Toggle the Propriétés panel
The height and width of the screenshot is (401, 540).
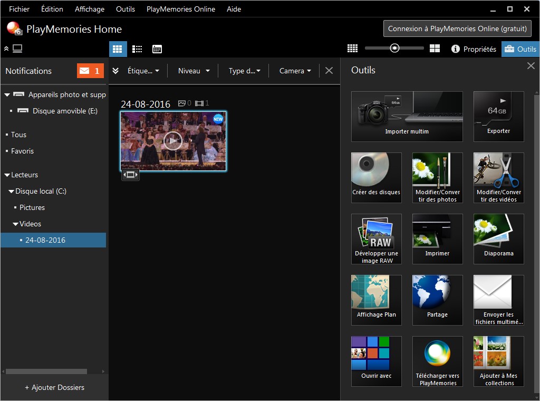tap(474, 49)
